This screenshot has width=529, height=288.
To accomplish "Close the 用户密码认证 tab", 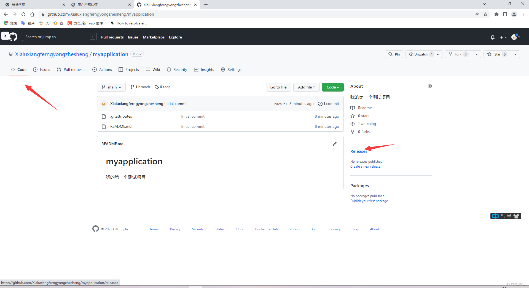I will click(x=130, y=5).
